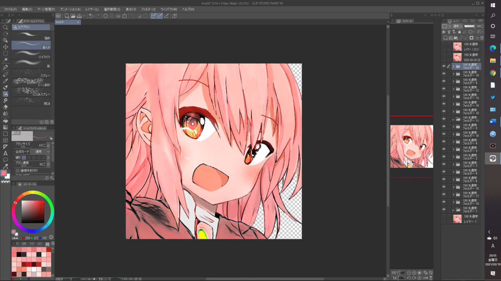
Task: Switch to the live2d* canvas tab
Action: (x=68, y=22)
